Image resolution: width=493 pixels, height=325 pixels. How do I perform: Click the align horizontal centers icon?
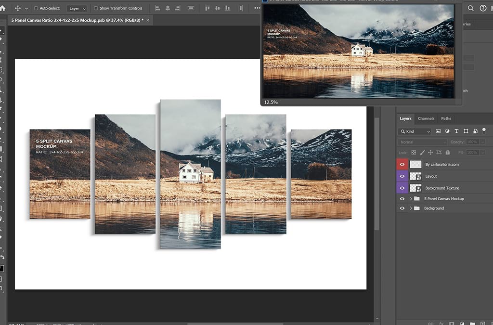coord(168,9)
